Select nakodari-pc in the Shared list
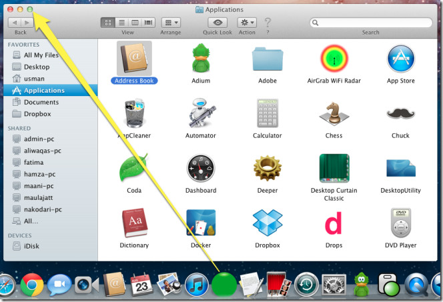This screenshot has height=302, width=443. (x=51, y=209)
